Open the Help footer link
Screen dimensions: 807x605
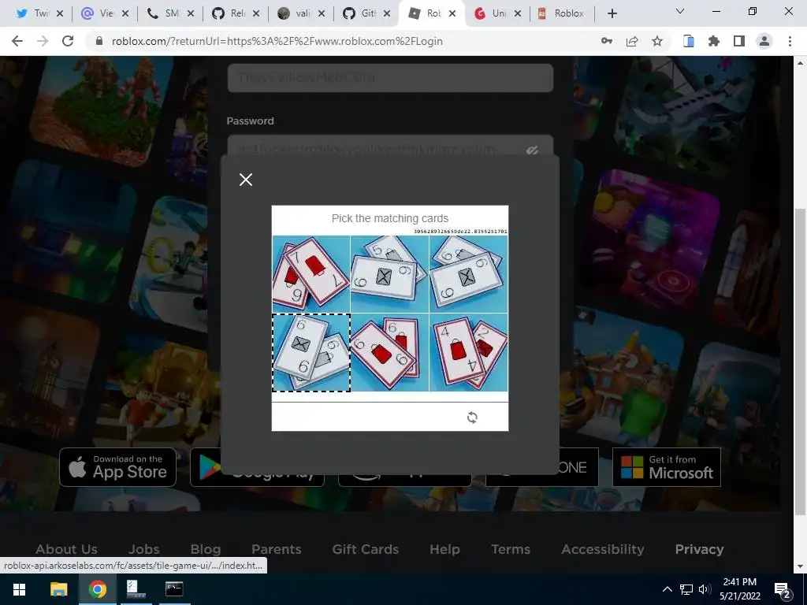click(x=444, y=549)
